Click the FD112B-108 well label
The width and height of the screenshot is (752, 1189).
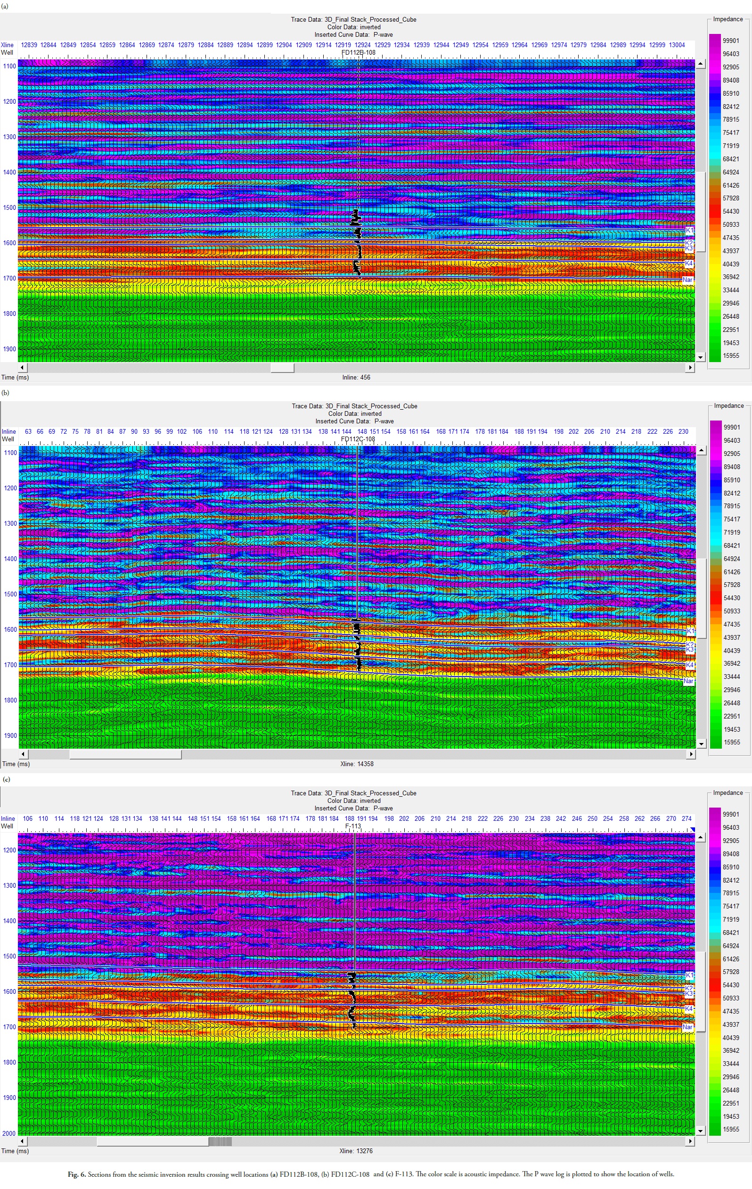point(358,52)
